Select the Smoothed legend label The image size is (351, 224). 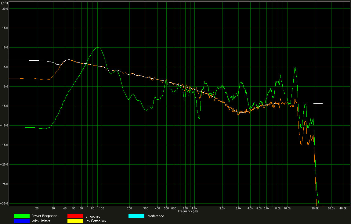[x=93, y=216]
